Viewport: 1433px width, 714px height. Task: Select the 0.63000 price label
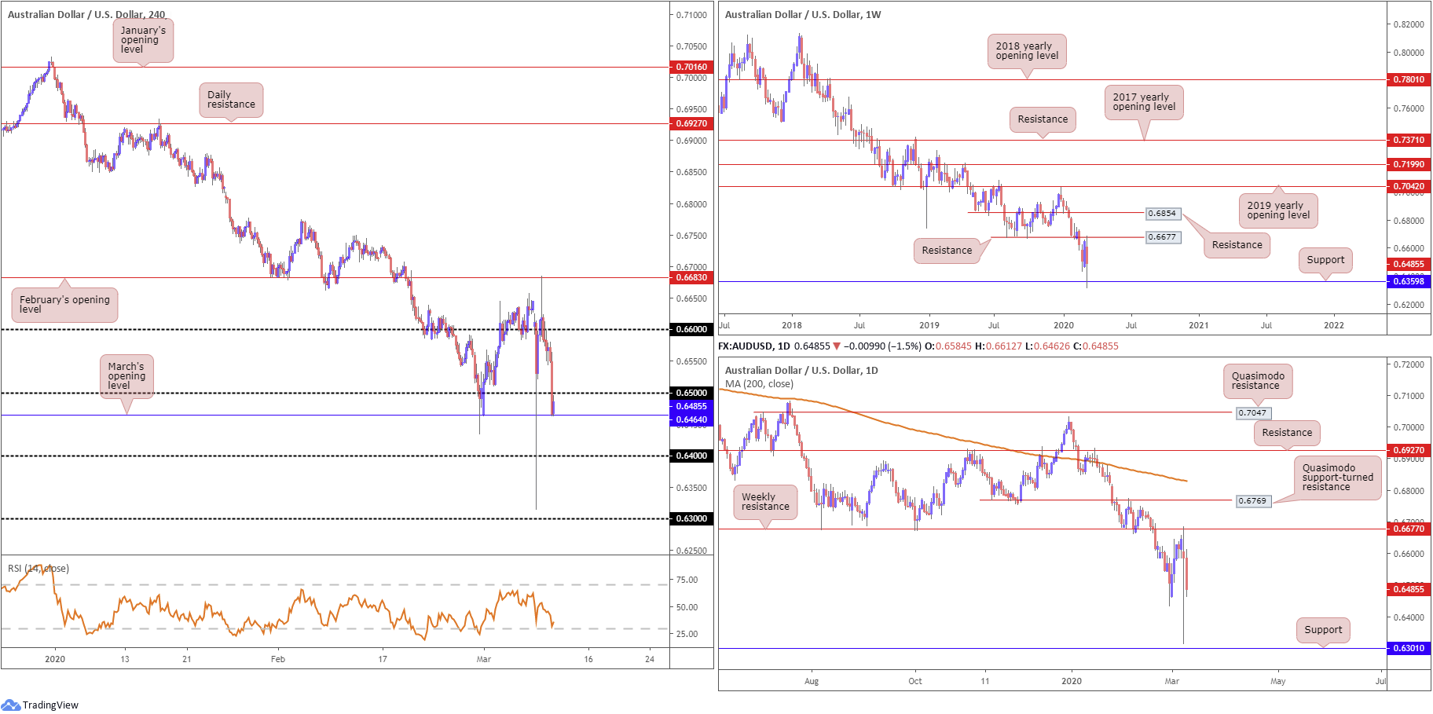pos(691,518)
